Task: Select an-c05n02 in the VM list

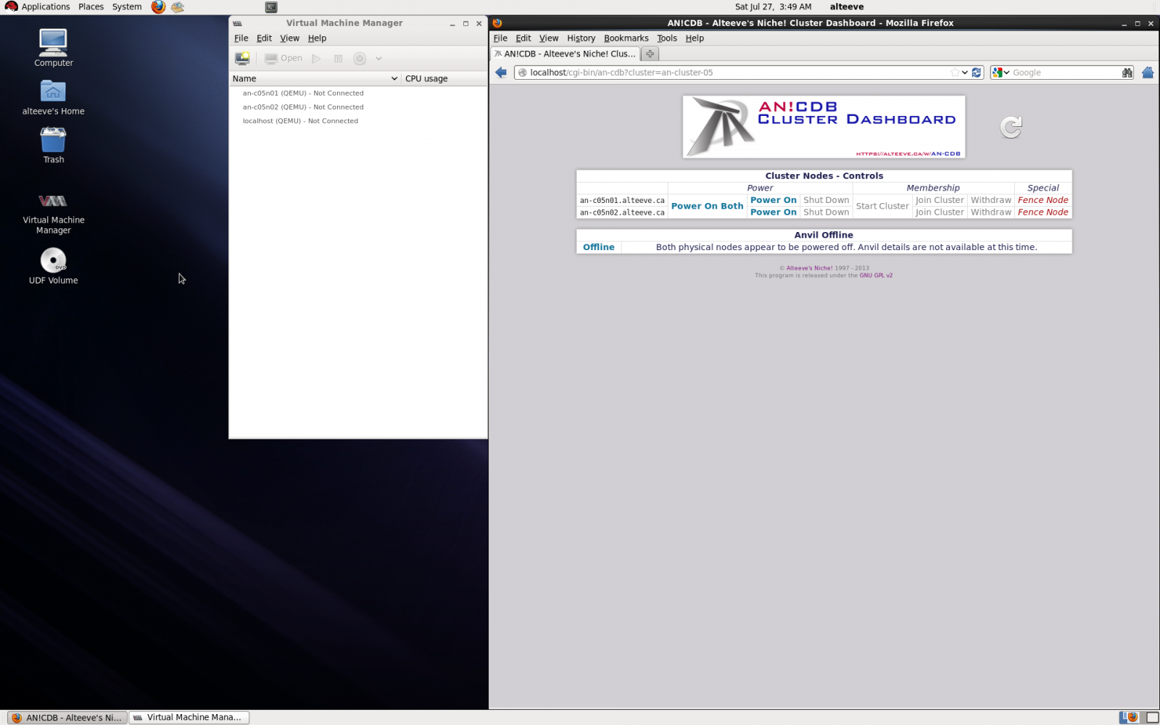Action: pos(303,107)
